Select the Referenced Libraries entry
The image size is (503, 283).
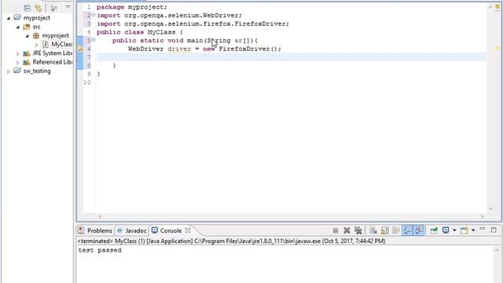point(53,62)
